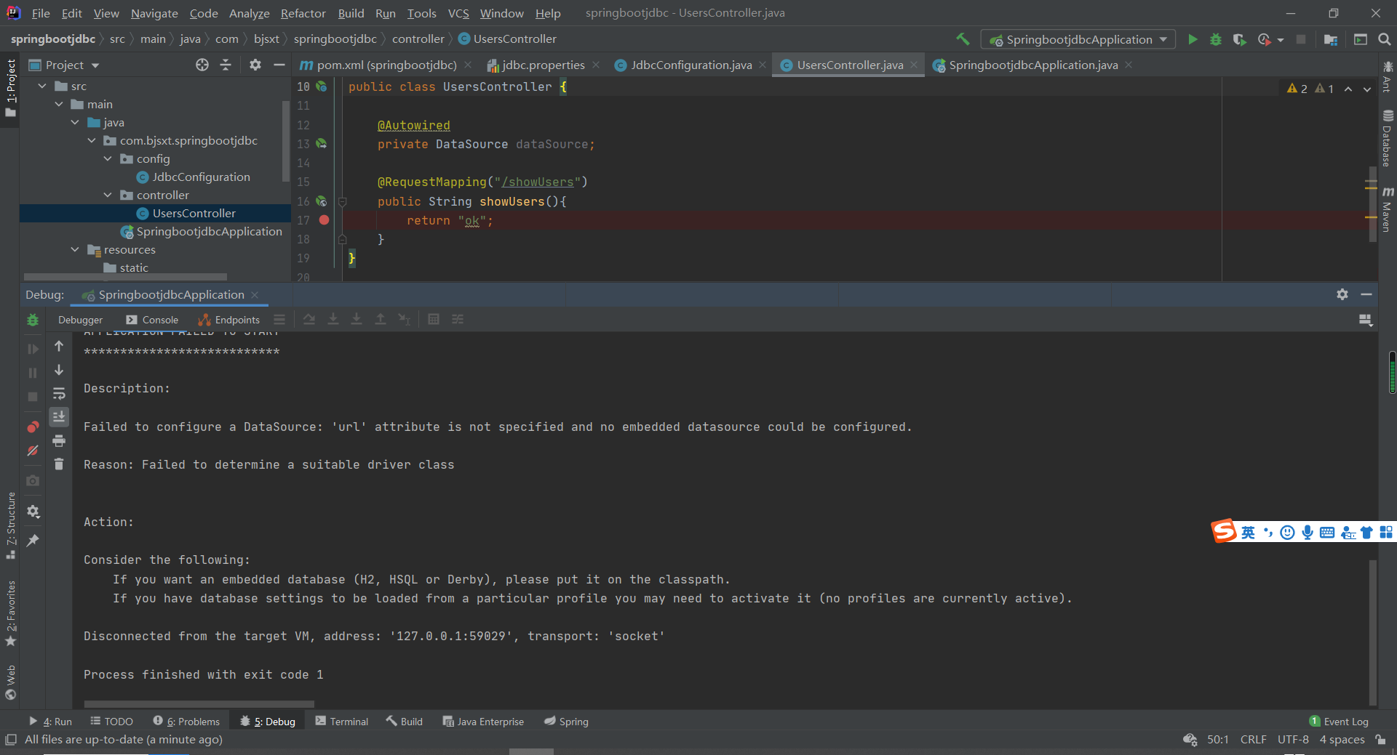Viewport: 1397px width, 755px height.
Task: Run the application with green play button
Action: [1193, 39]
